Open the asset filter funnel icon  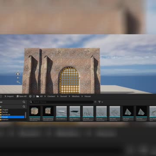point(99,102)
